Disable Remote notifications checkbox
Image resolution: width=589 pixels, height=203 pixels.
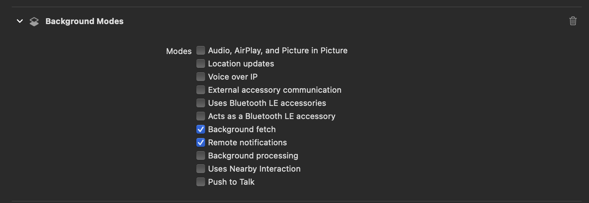click(x=201, y=142)
